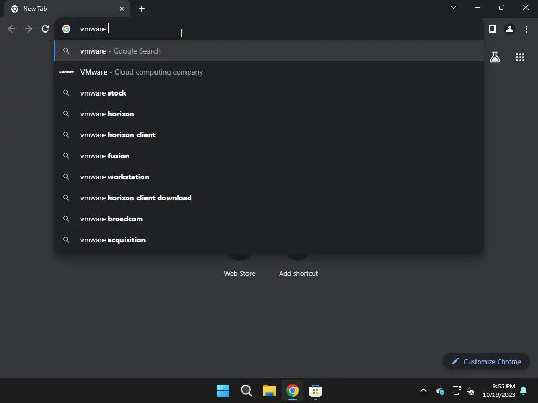Open a new tab with plus button
The height and width of the screenshot is (403, 538).
pyautogui.click(x=142, y=9)
